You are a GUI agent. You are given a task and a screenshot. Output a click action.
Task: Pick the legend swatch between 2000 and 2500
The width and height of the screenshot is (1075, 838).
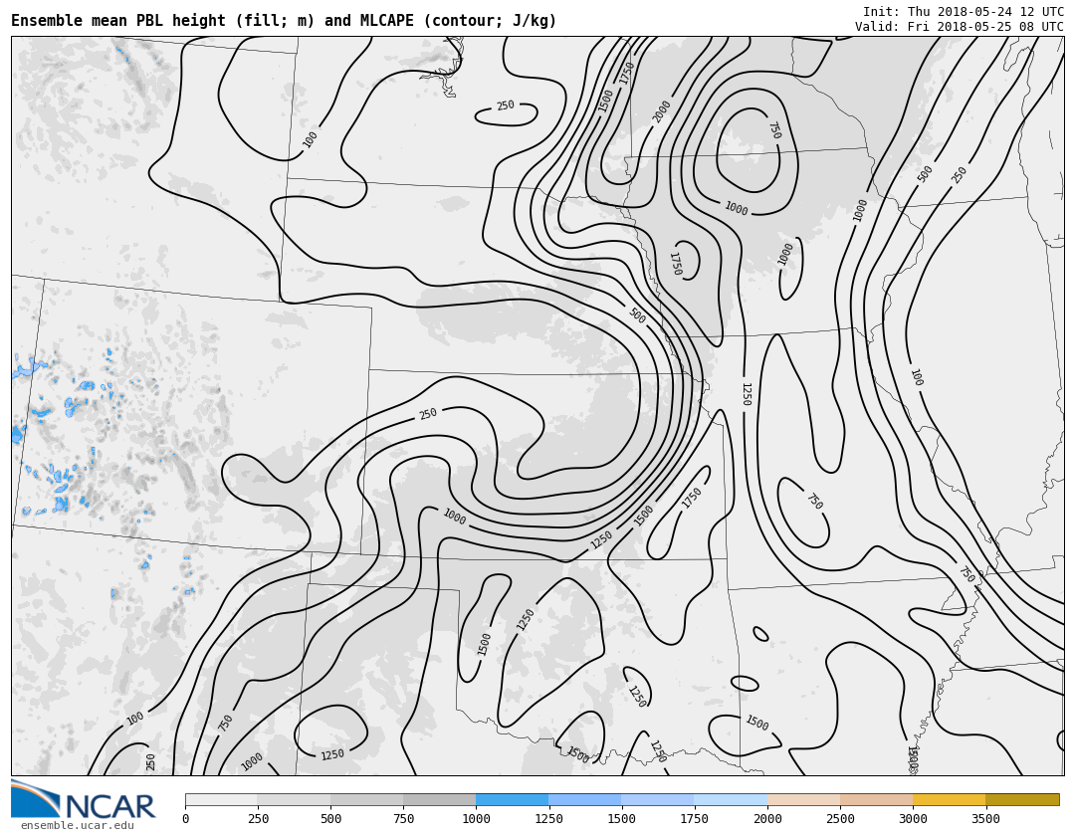(x=803, y=799)
